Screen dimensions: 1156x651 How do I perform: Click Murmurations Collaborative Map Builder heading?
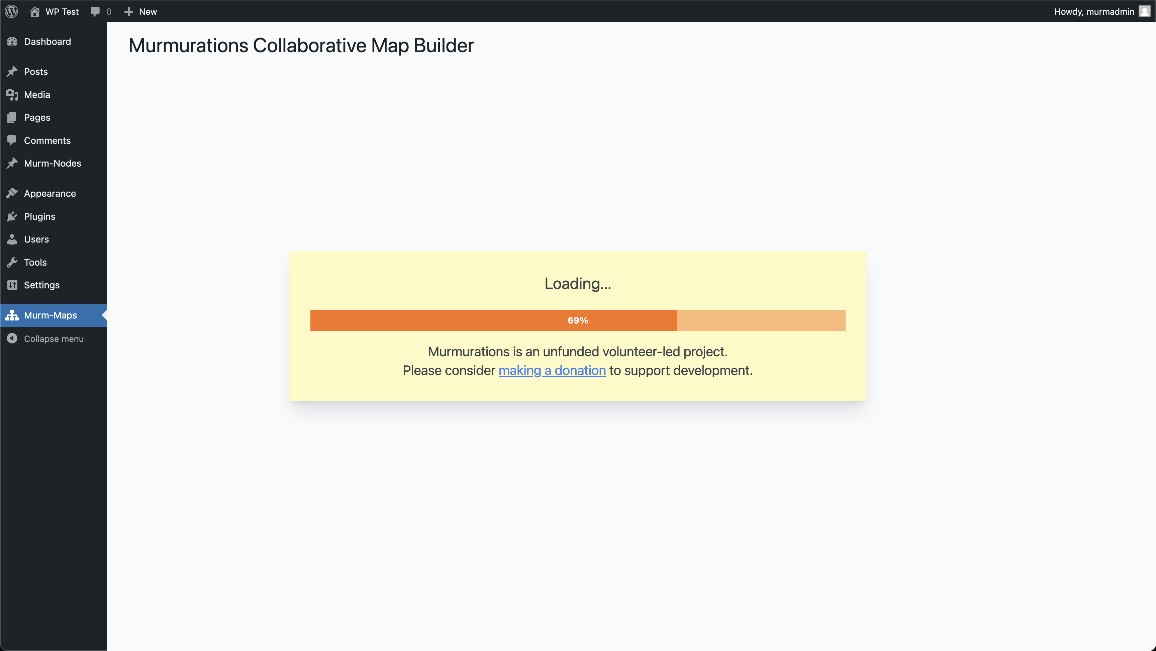coord(301,45)
